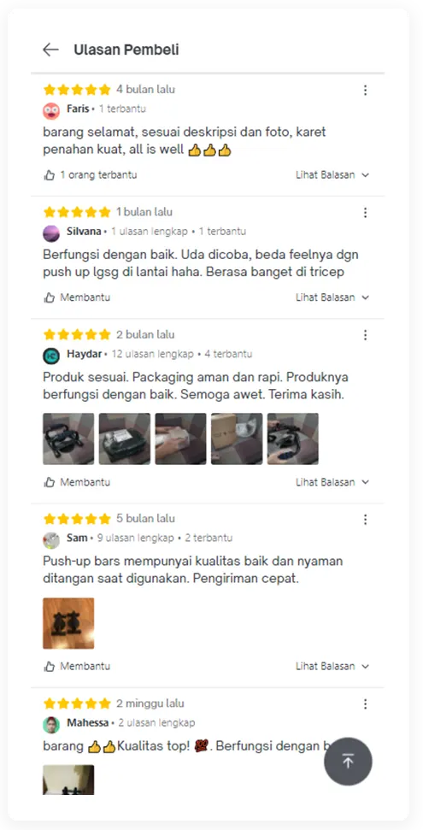
Task: Go back using the arrow icon
Action: coord(50,50)
